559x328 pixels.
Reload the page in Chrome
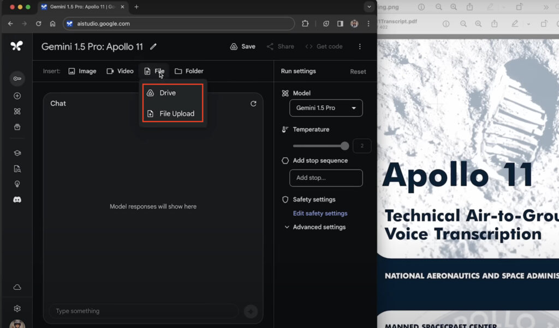[39, 23]
